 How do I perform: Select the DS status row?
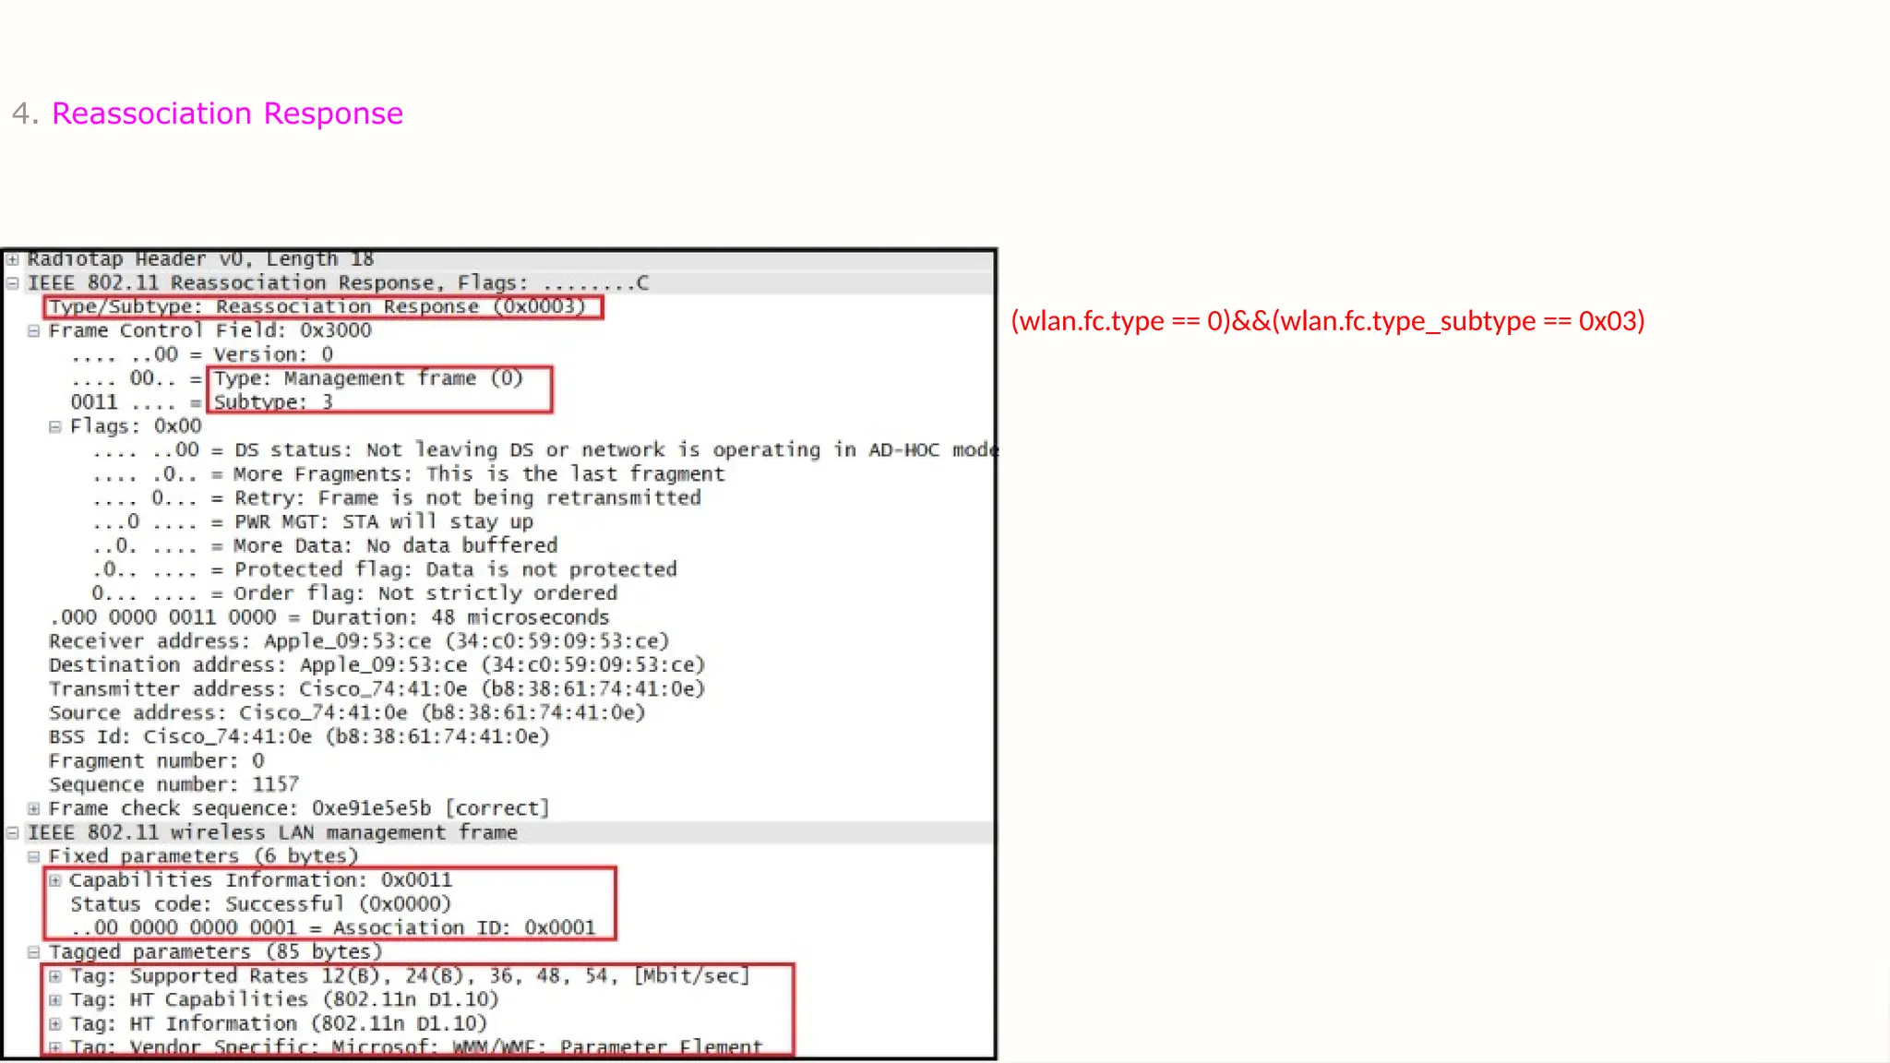[544, 450]
